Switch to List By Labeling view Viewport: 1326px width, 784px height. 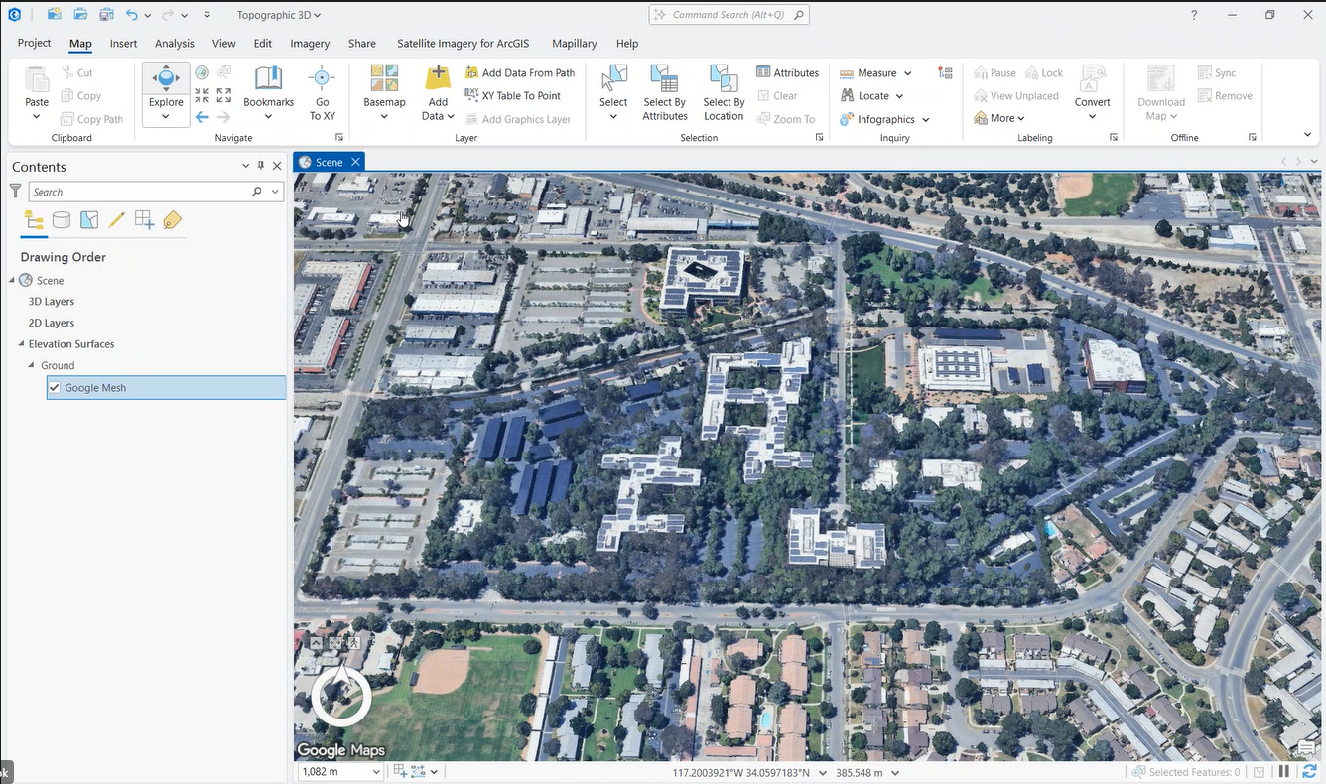[173, 220]
